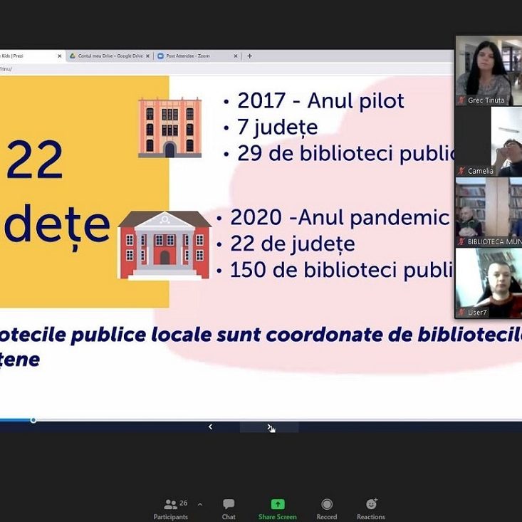This screenshot has width=522, height=522.
Task: Close the Contul meu Drive tab
Action: tap(147, 56)
